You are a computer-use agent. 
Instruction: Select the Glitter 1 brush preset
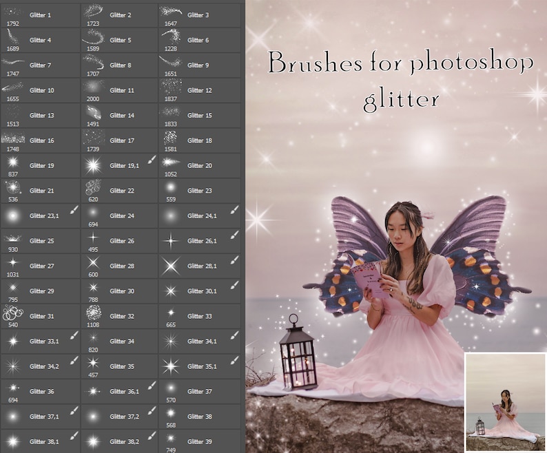(40, 15)
